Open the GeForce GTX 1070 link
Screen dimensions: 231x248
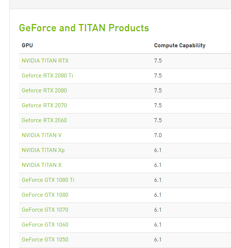[x=45, y=210]
